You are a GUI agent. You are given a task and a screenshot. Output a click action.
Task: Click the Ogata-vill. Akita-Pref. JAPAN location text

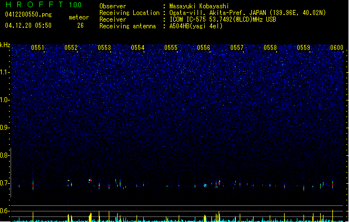[247, 13]
